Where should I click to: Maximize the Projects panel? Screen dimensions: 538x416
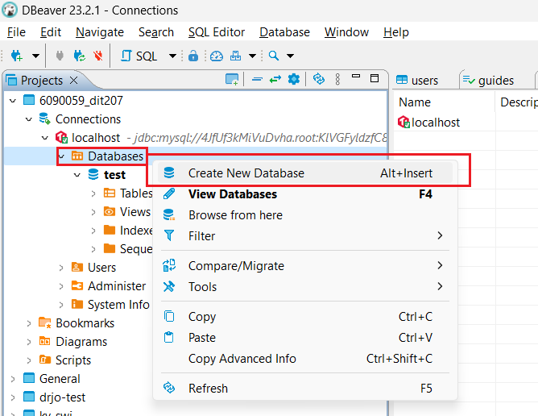pos(375,78)
